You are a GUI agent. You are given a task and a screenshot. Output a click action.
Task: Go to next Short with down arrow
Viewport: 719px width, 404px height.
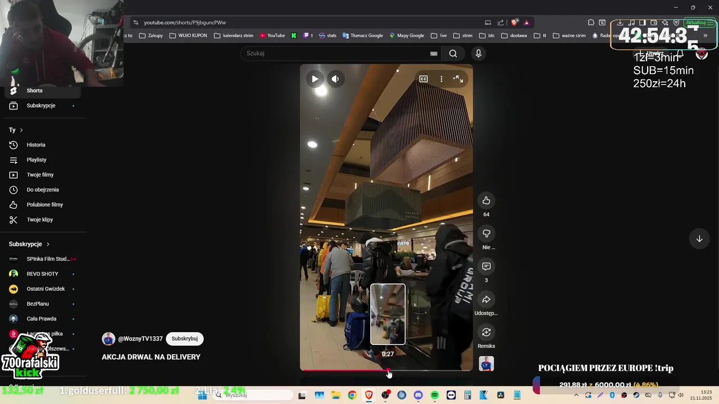tap(699, 239)
